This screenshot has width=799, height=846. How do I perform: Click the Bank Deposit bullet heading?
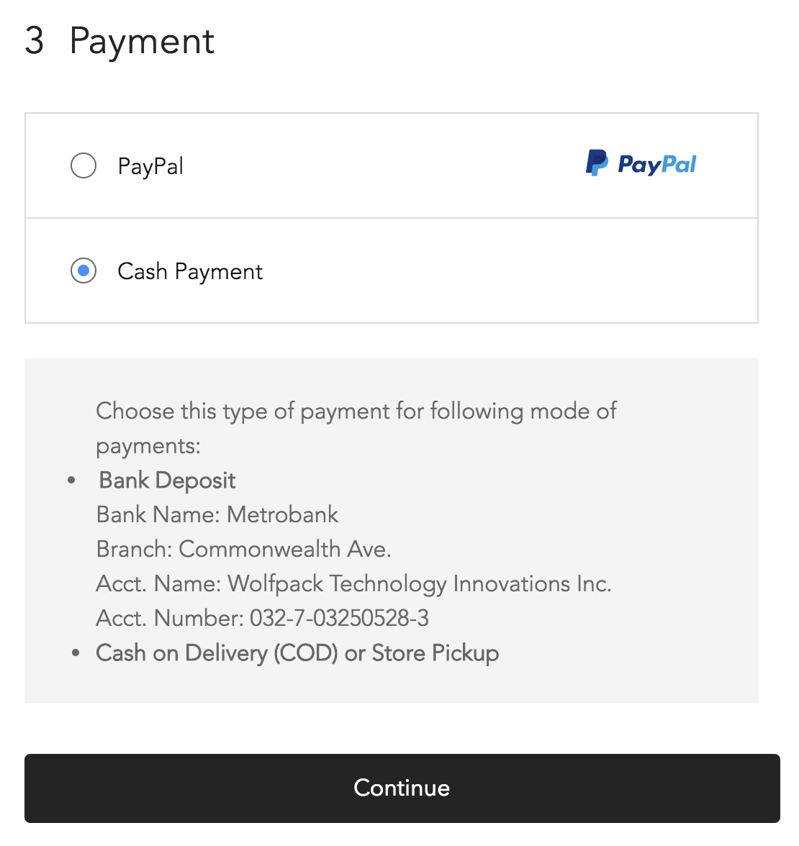(x=167, y=481)
